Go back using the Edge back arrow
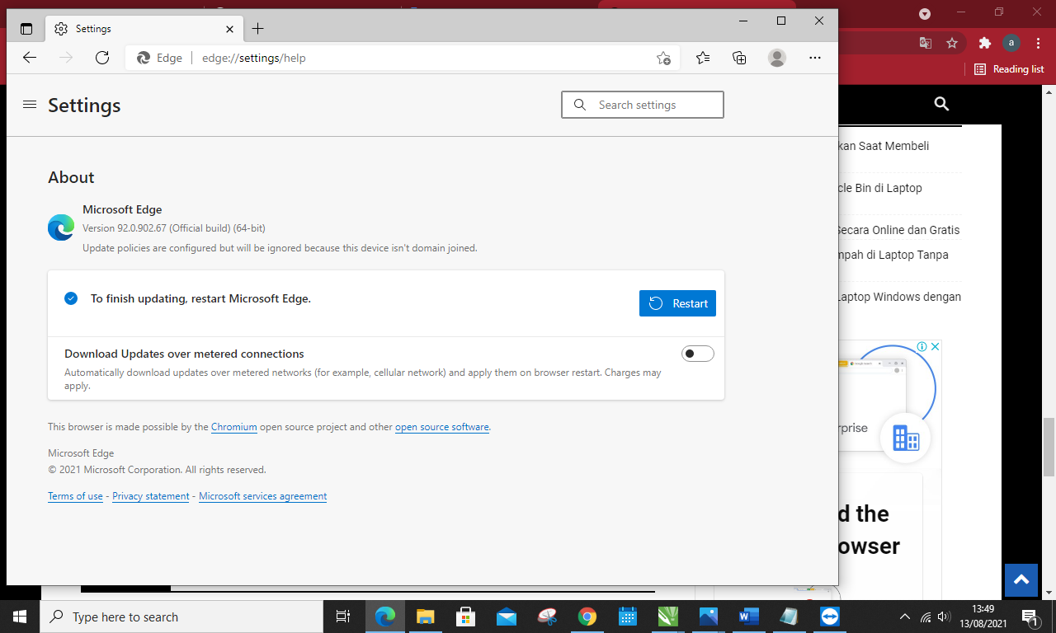This screenshot has height=633, width=1056. pos(30,58)
